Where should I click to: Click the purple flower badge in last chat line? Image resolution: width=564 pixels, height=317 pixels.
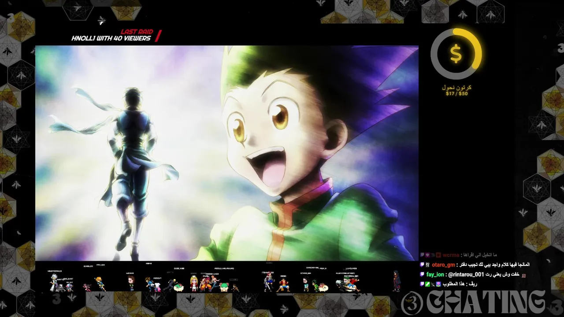tap(438, 284)
